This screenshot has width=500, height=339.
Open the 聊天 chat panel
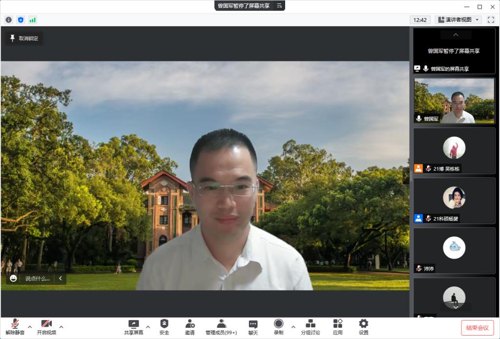tap(253, 327)
